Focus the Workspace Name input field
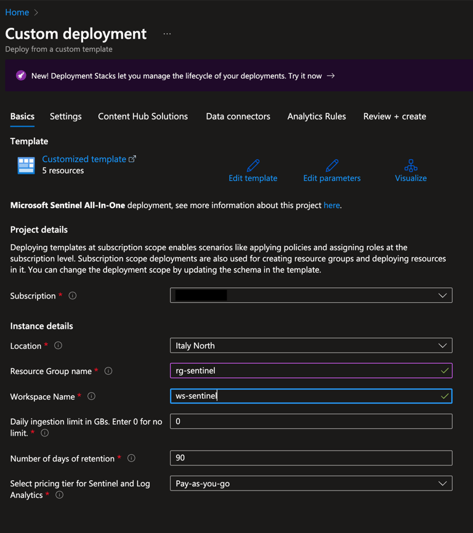Screen dimensions: 473x533 pyautogui.click(x=311, y=396)
